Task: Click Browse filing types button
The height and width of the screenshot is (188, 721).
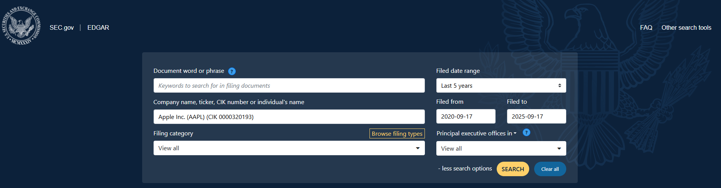Action: (397, 133)
